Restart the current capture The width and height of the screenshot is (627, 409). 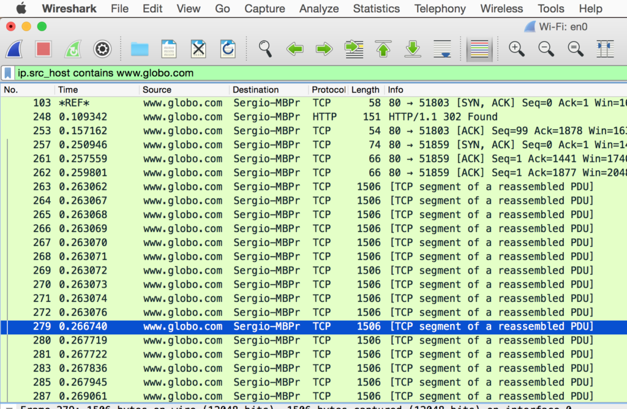point(73,49)
